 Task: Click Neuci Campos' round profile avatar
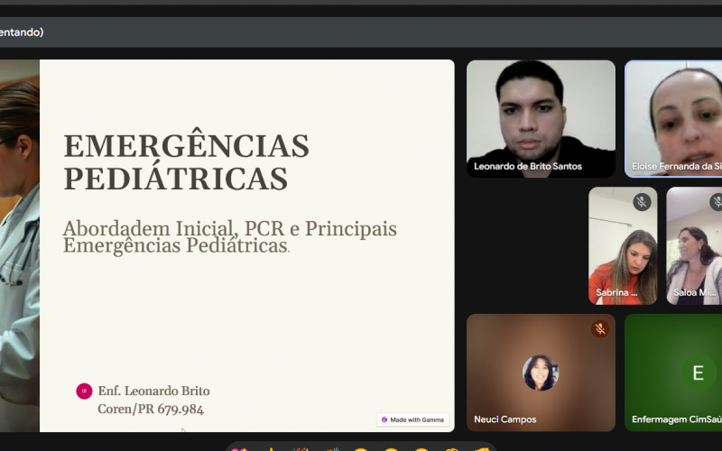541,373
